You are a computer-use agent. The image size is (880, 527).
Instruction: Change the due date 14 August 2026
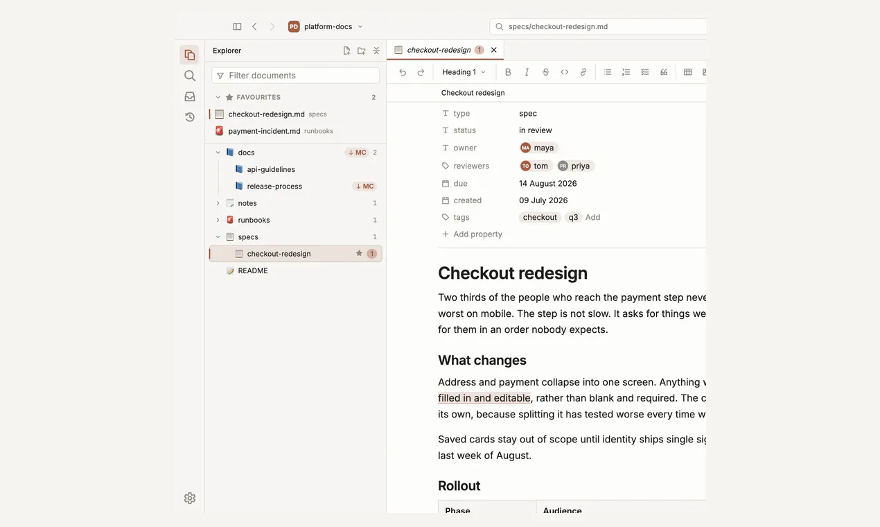pos(548,184)
